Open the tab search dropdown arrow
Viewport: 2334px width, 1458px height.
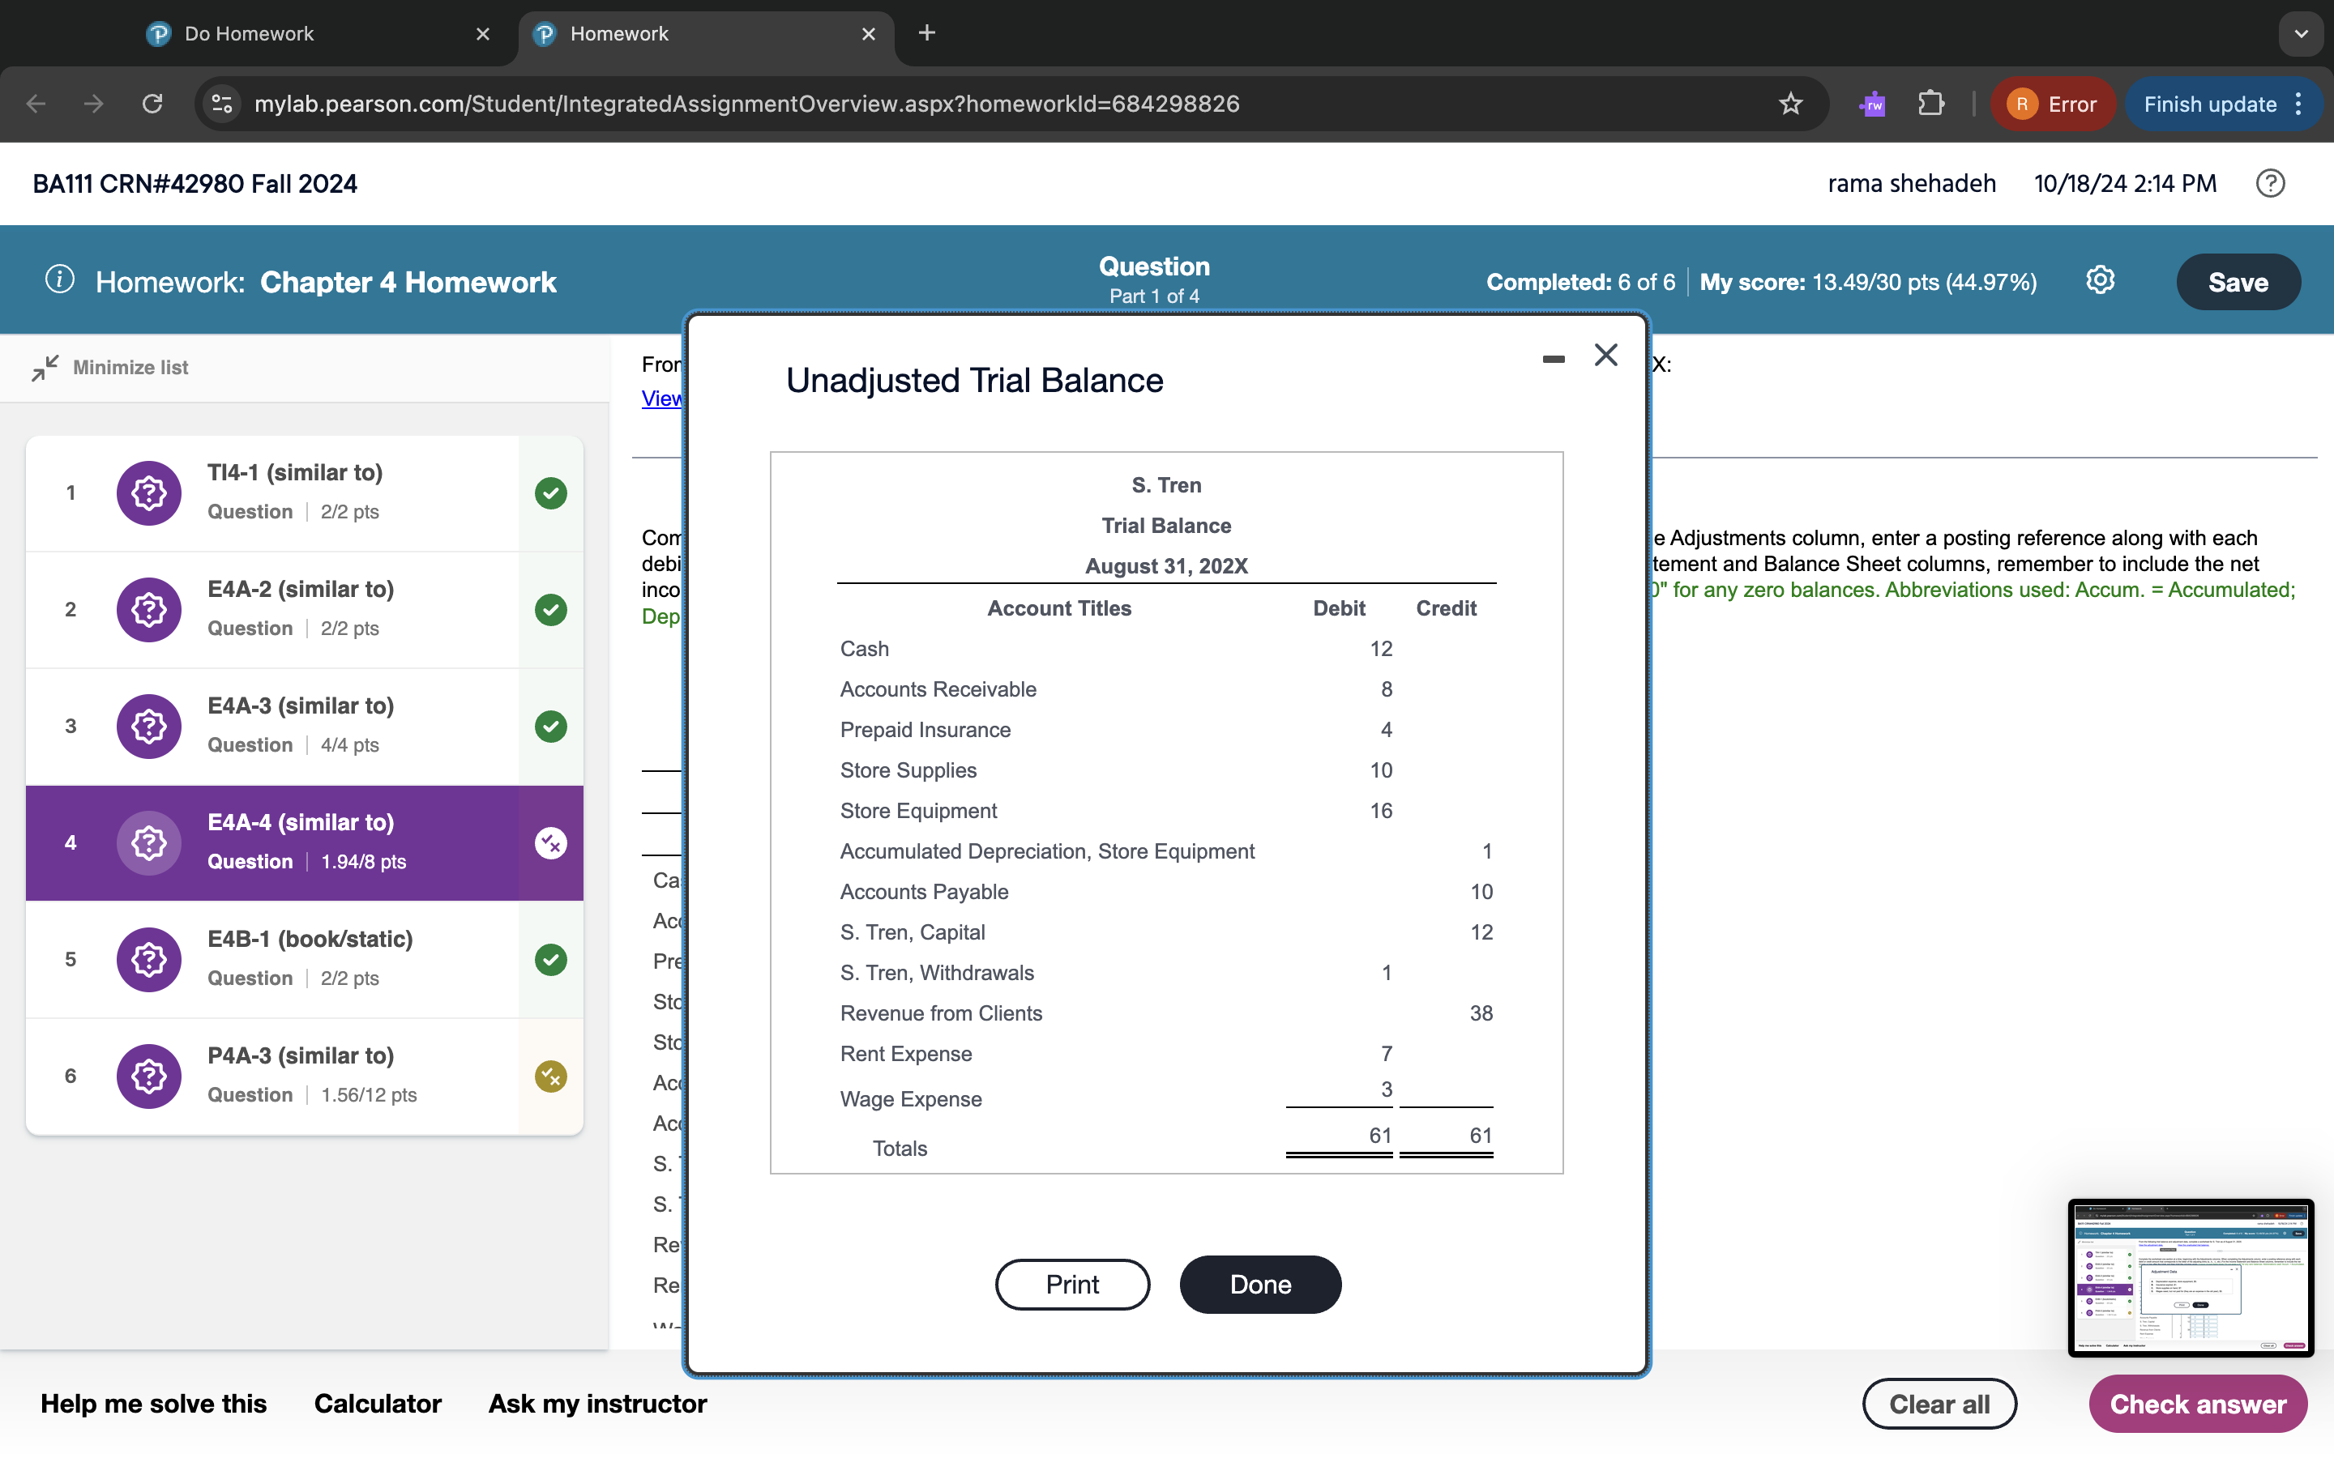(2302, 34)
